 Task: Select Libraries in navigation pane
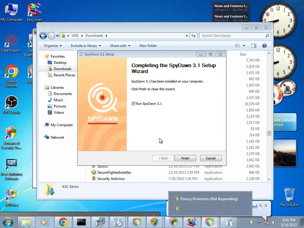point(57,88)
